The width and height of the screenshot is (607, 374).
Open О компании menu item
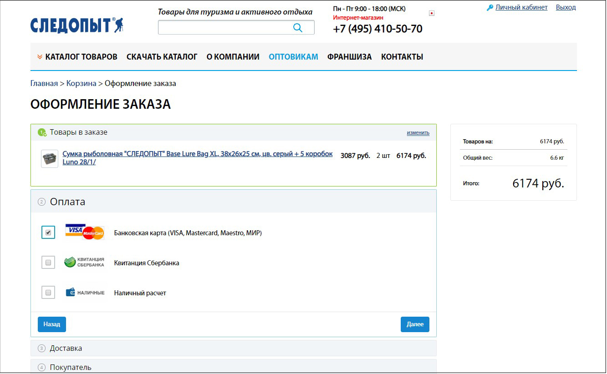click(x=233, y=57)
